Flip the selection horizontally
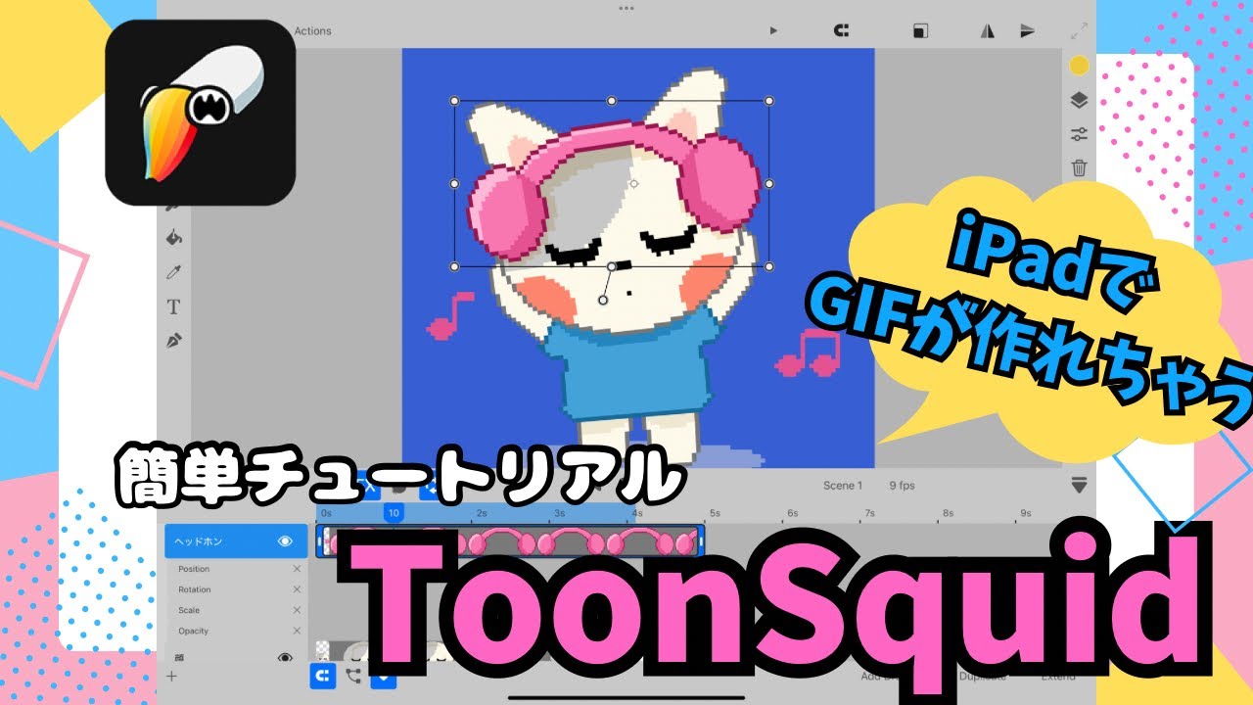 (x=986, y=31)
